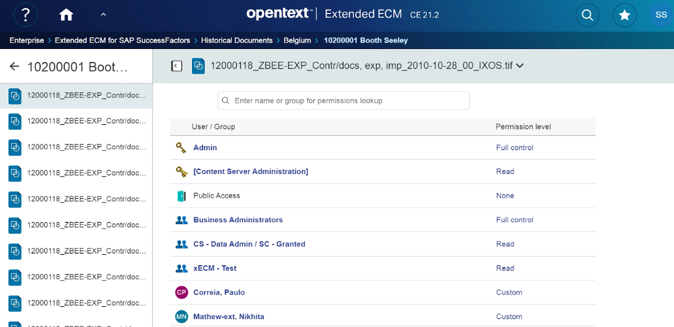Go to the Home icon
The width and height of the screenshot is (674, 327).
[66, 15]
